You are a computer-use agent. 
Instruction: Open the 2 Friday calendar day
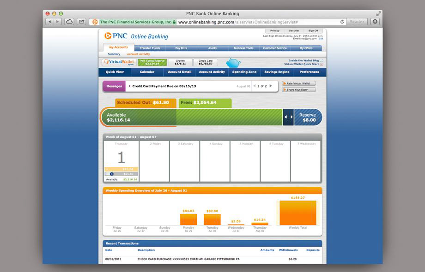[154, 161]
